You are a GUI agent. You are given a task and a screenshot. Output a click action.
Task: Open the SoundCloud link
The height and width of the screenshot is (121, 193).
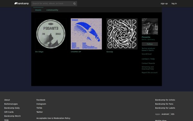point(146,54)
